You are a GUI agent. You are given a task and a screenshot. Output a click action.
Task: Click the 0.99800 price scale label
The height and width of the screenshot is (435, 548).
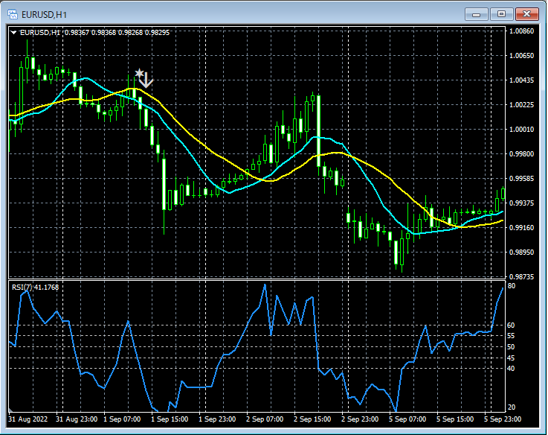pyautogui.click(x=521, y=153)
